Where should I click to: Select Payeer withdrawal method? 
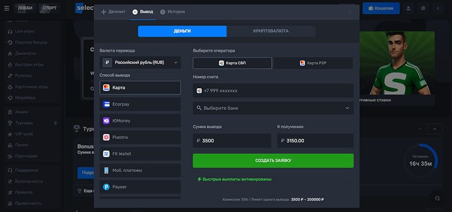pyautogui.click(x=140, y=187)
